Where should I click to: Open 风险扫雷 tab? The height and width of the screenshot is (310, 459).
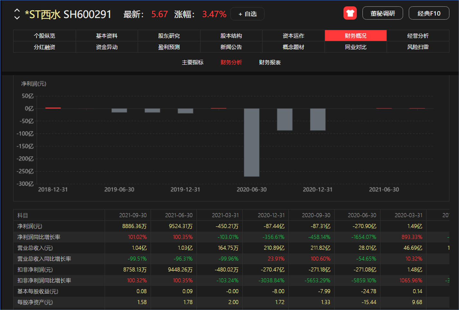(x=418, y=47)
